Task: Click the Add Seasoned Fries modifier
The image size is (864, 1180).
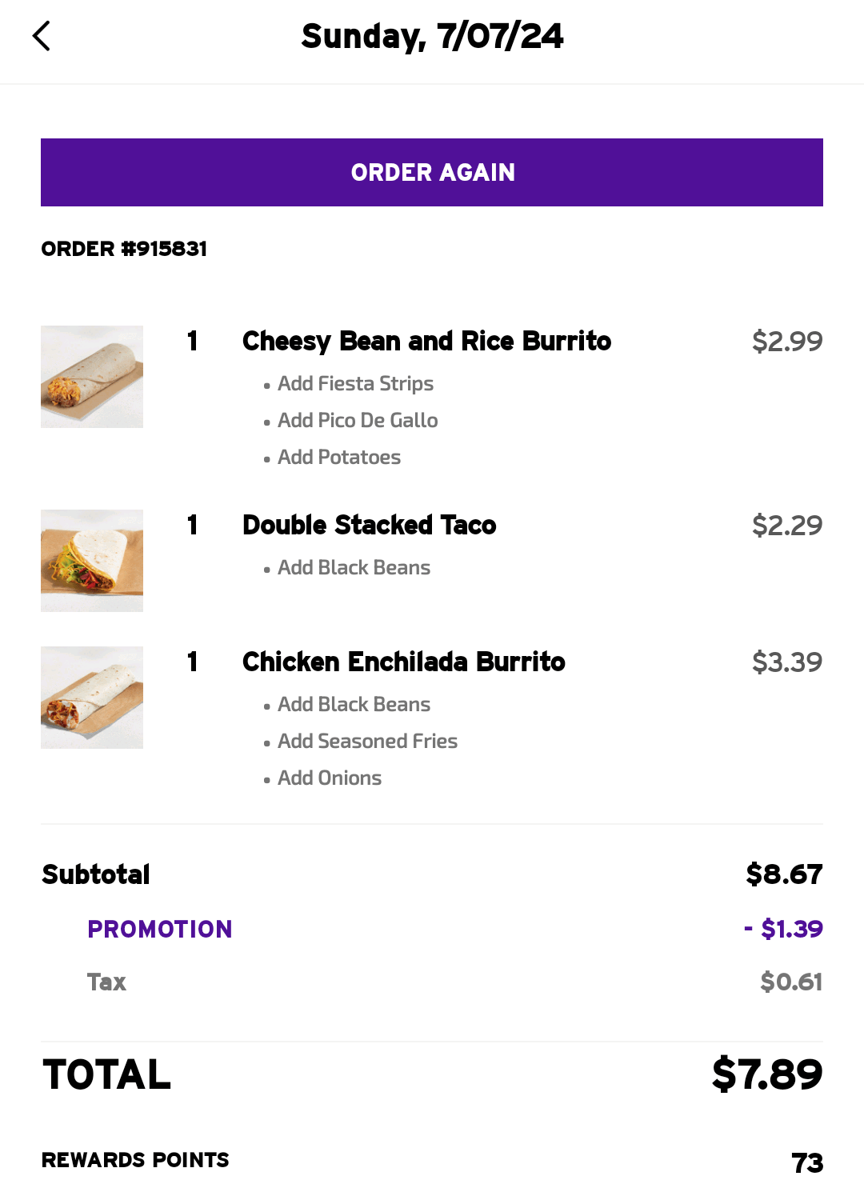Action: (367, 742)
